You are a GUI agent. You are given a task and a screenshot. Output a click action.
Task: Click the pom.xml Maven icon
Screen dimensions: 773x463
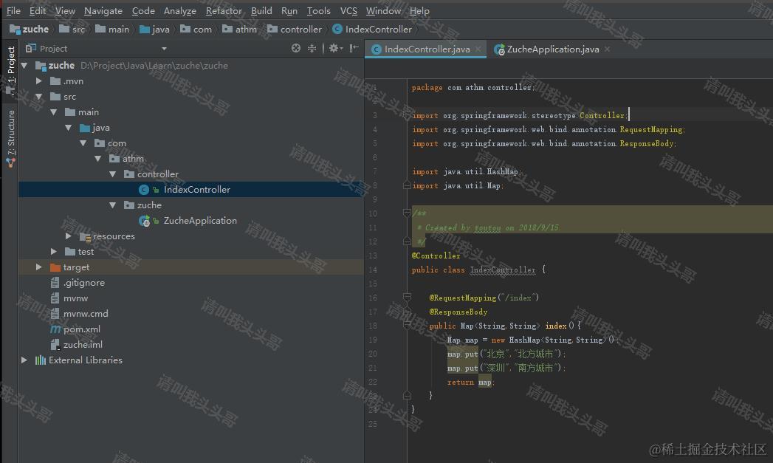click(x=55, y=329)
